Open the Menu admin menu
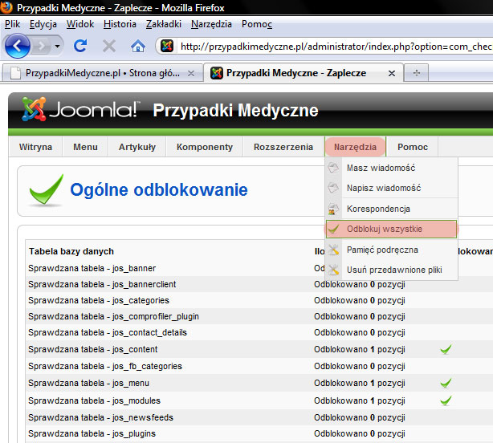 coord(86,147)
